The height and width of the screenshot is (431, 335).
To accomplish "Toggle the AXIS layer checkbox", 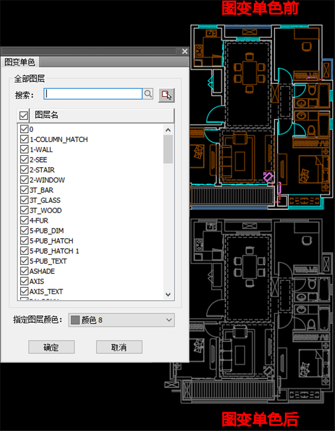I will [24, 282].
